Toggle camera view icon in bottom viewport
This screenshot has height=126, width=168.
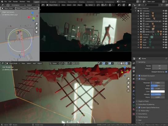pos(128,87)
